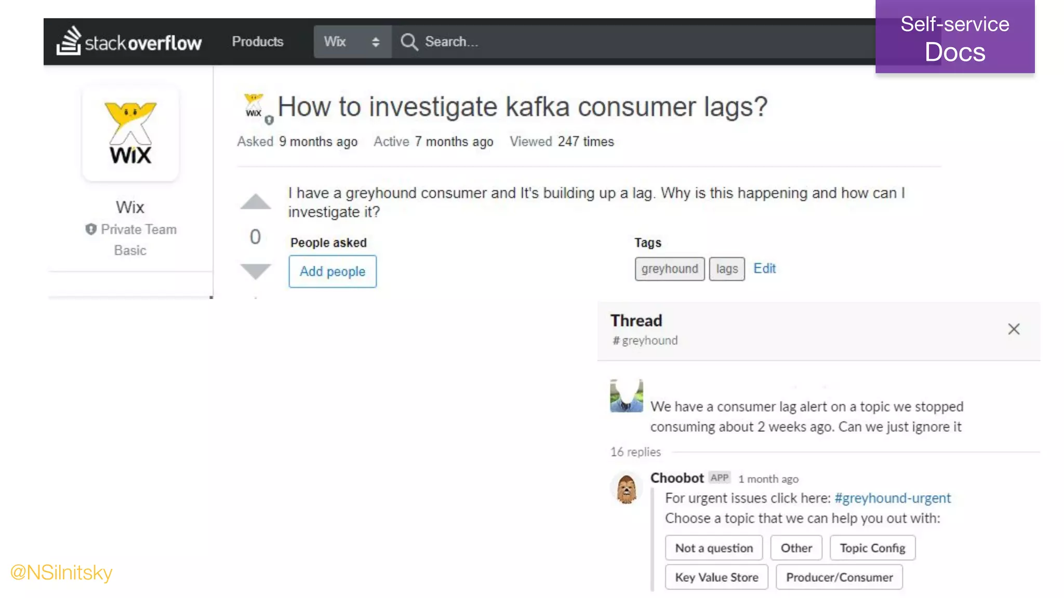Downvote the kafka consumer lags question
Screen dimensions: 1064x598
255,271
